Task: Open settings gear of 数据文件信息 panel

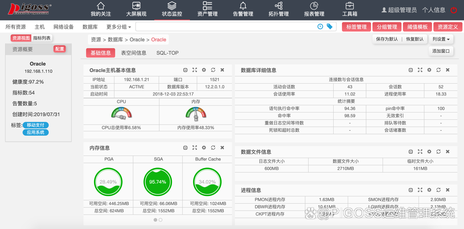Action: pyautogui.click(x=429, y=152)
